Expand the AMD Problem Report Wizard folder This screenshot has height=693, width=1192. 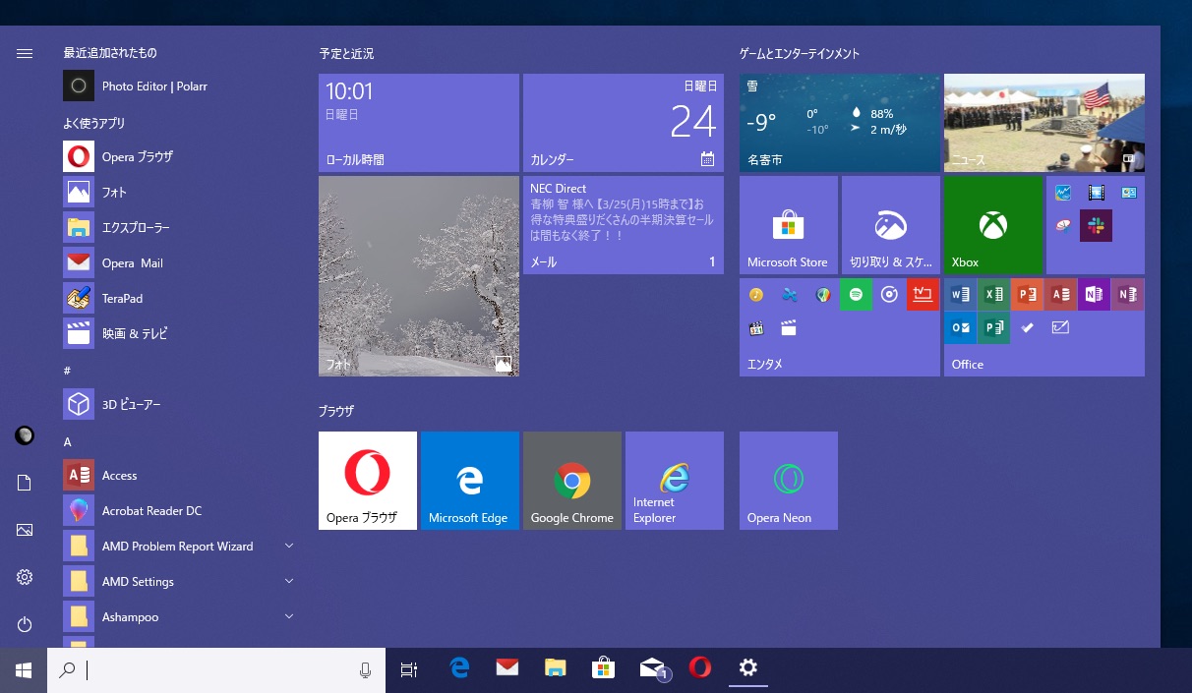pos(179,547)
